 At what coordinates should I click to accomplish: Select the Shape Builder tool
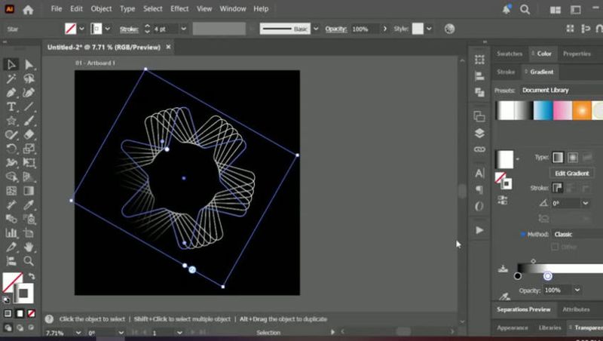[11, 177]
